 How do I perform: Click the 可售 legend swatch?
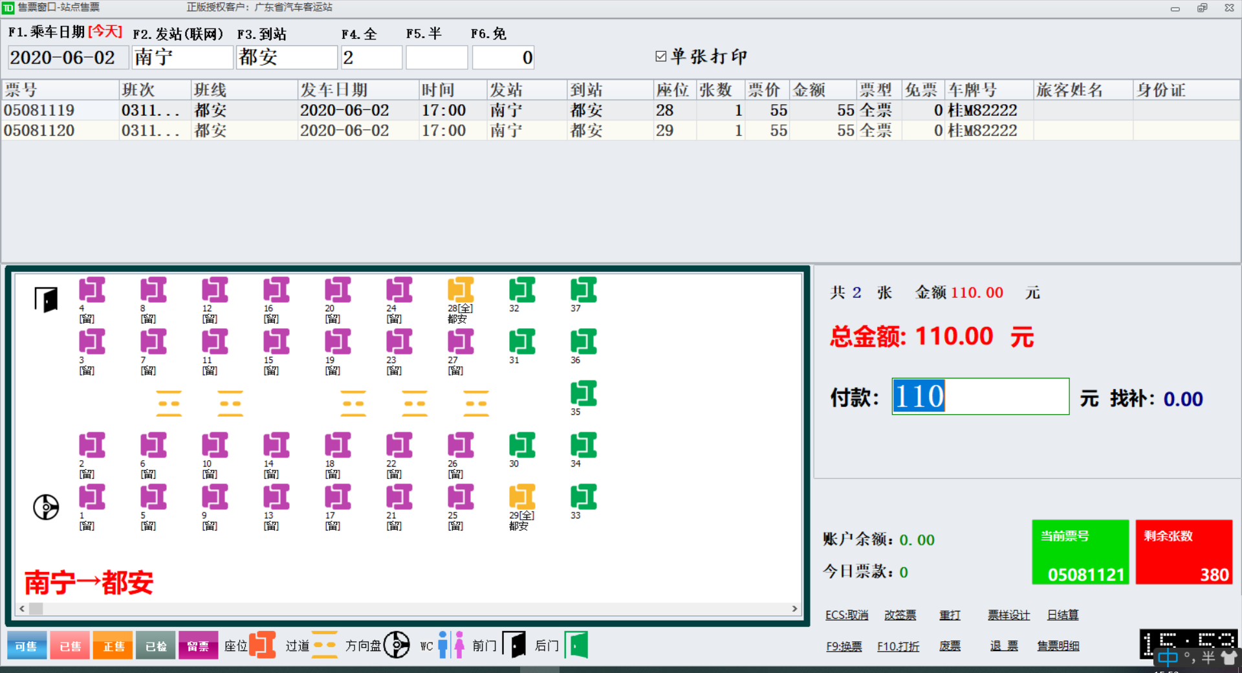(27, 646)
